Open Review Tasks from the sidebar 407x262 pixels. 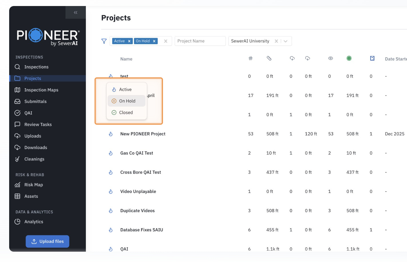pyautogui.click(x=38, y=124)
